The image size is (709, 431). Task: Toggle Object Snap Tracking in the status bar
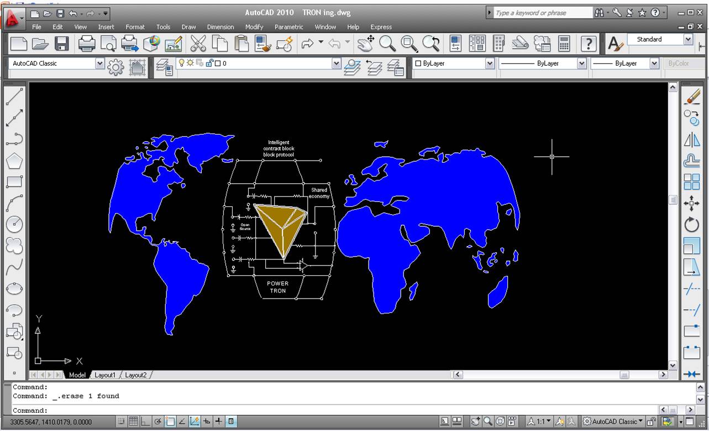(182, 422)
